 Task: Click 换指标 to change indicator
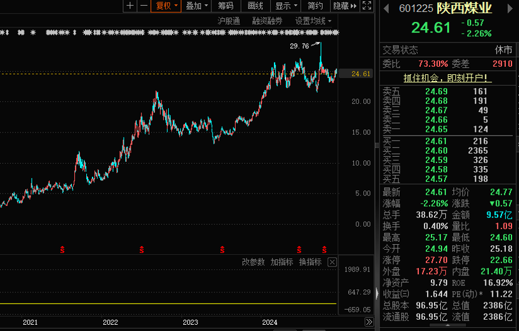coord(310,262)
